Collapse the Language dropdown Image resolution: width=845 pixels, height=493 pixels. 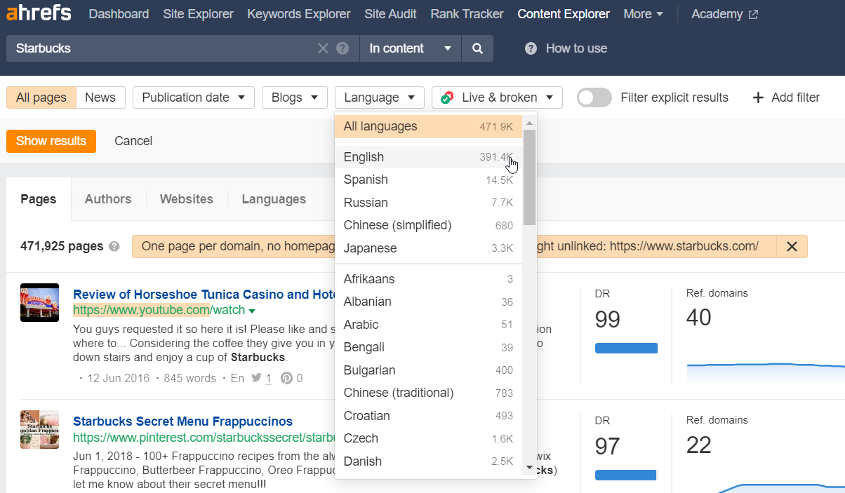380,97
